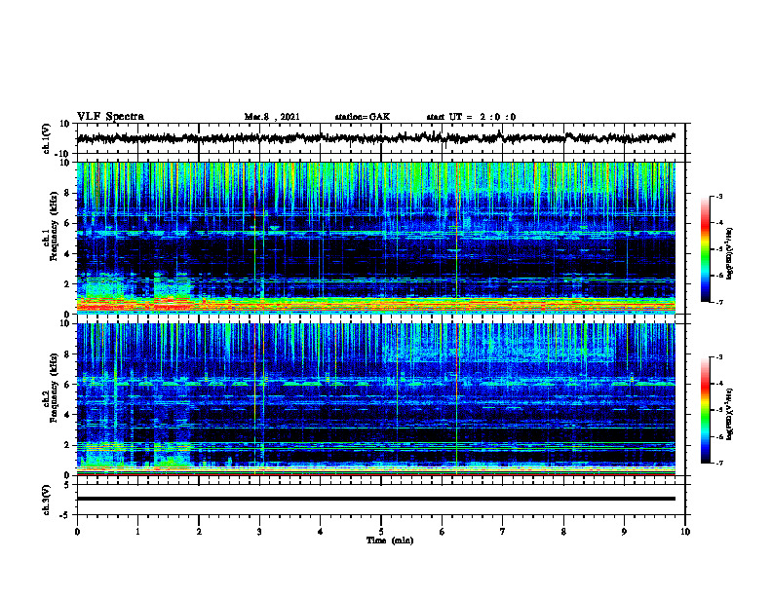Click the ch.2 "Frequency (kHz)" axis label

pos(54,388)
